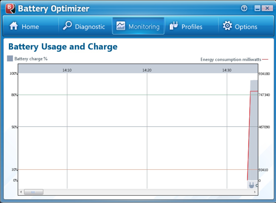Click the 14:10 time marker
The height and width of the screenshot is (203, 276).
click(67, 70)
